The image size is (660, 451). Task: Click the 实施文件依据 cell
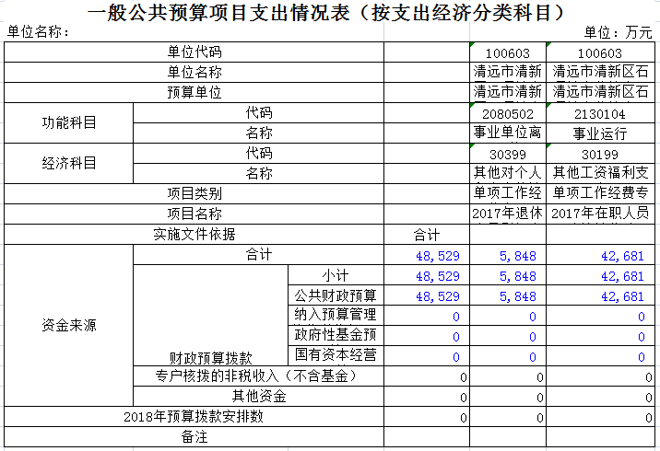194,234
